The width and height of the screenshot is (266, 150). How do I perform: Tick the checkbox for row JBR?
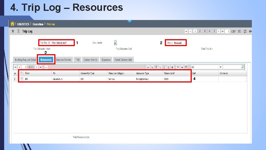point(22,79)
